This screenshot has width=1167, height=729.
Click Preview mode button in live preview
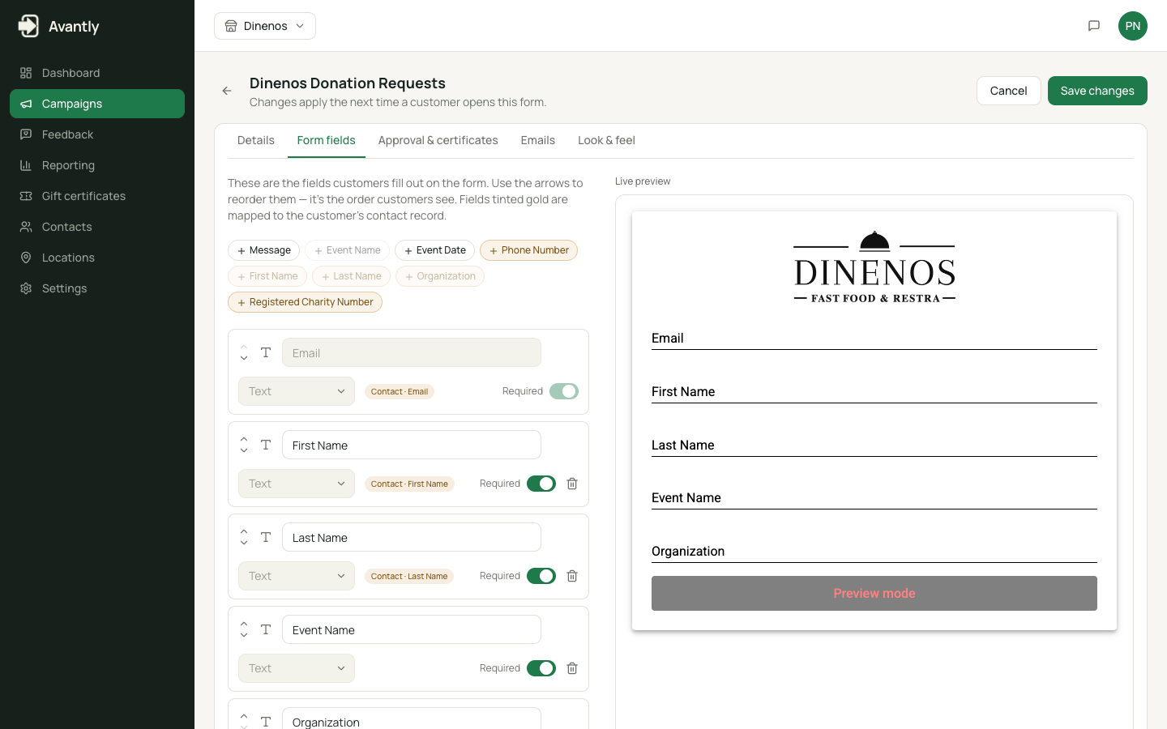point(874,593)
